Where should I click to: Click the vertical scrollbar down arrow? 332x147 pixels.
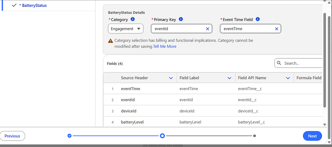pos(325,125)
